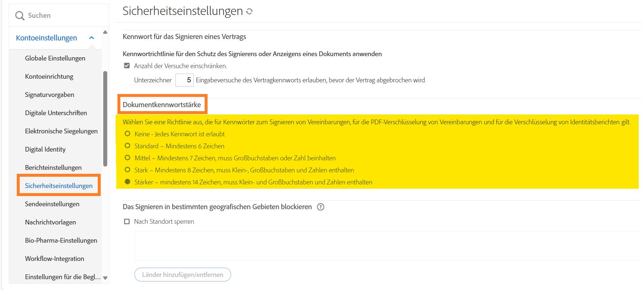
Task: Select Sicherheitseinstellungen in sidebar
Action: pyautogui.click(x=59, y=186)
